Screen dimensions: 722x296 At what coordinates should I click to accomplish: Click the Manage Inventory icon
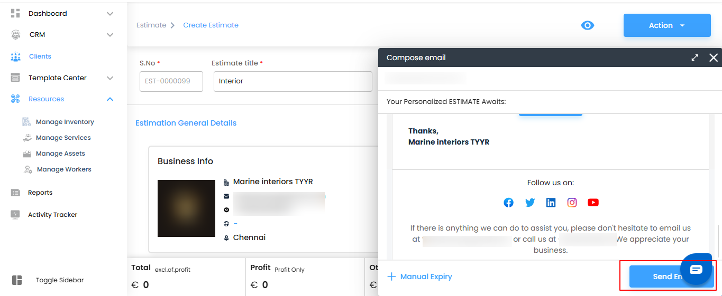pyautogui.click(x=27, y=122)
